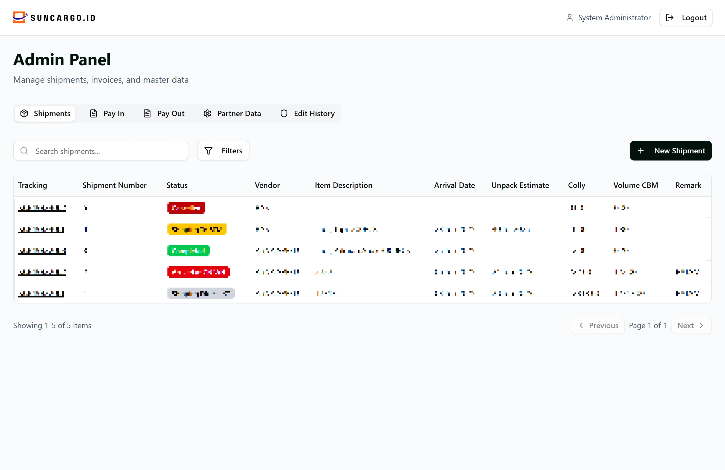Click the Volume CBM column header
Viewport: 725px width, 470px height.
(x=636, y=185)
